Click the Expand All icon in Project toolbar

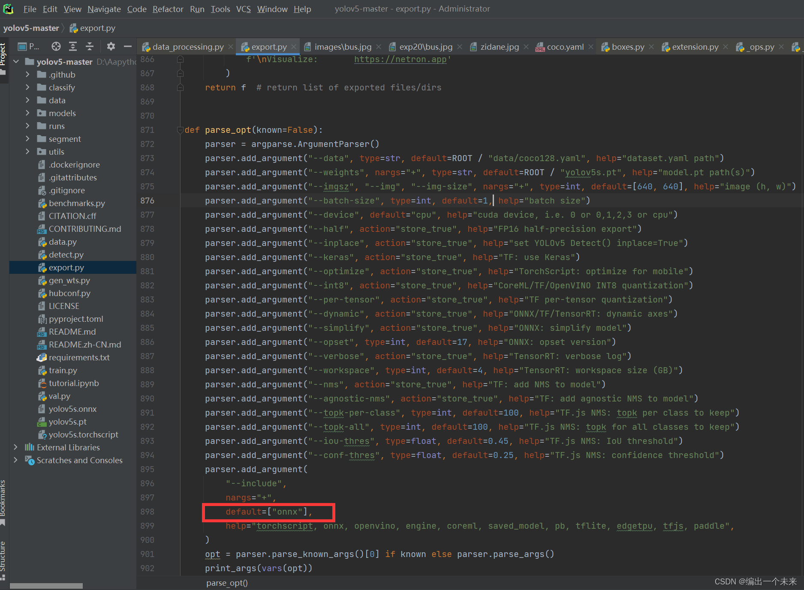point(72,46)
